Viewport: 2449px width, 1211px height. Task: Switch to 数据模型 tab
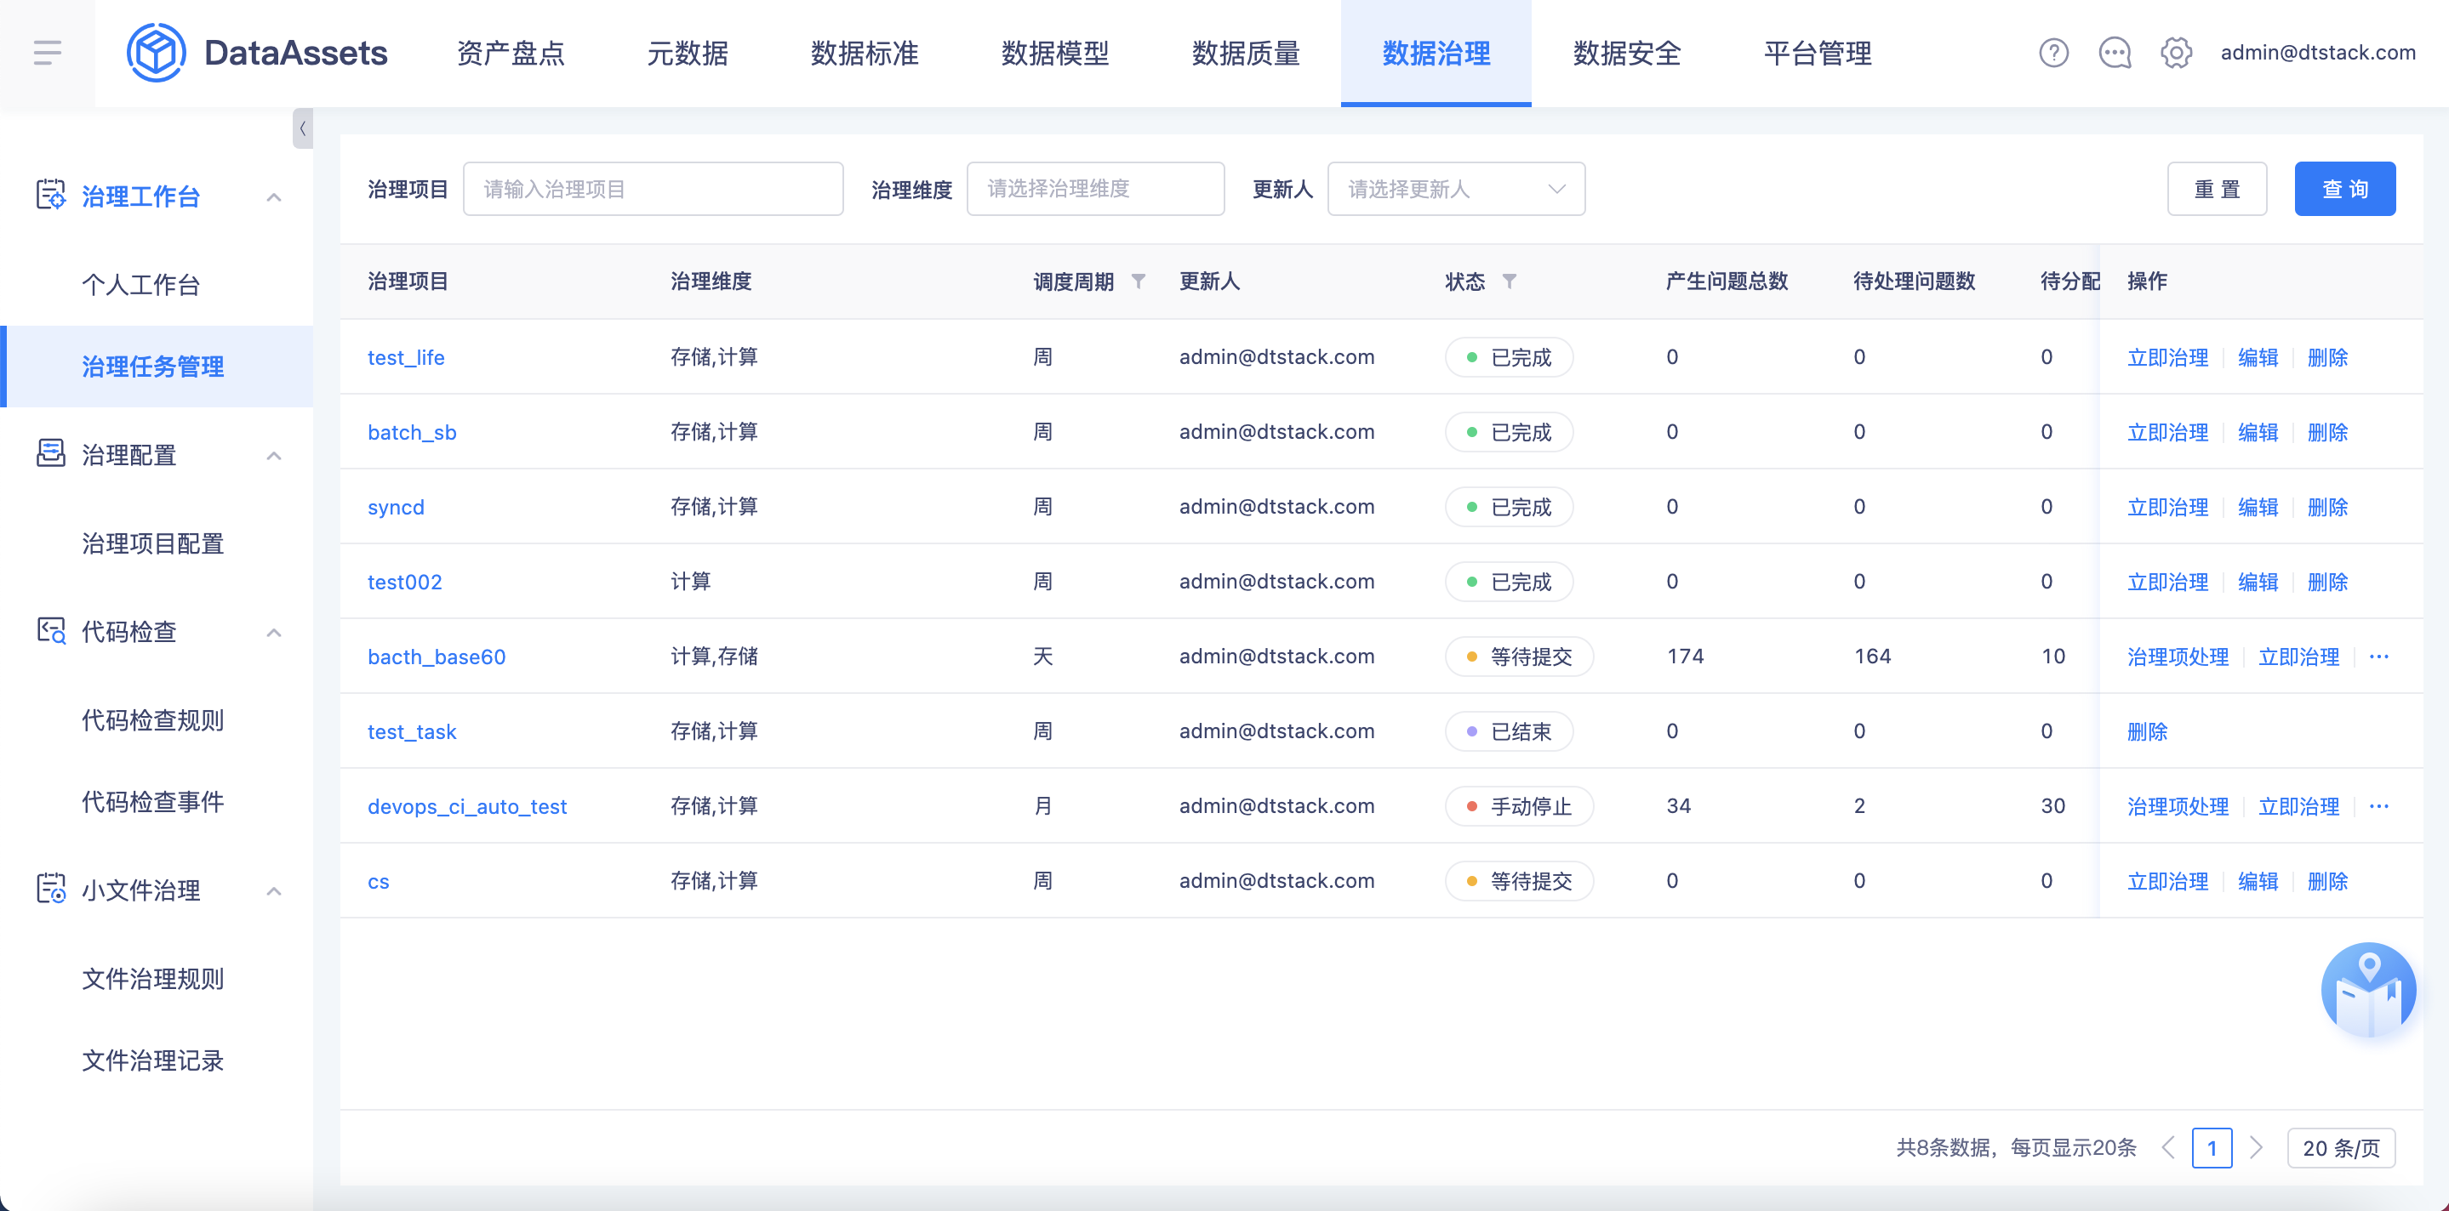1055,52
